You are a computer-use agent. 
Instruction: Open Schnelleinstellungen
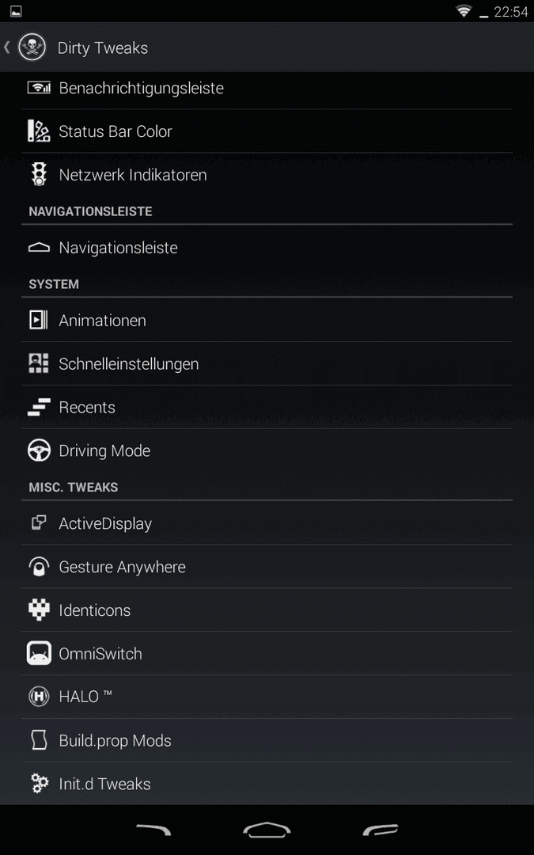point(267,363)
